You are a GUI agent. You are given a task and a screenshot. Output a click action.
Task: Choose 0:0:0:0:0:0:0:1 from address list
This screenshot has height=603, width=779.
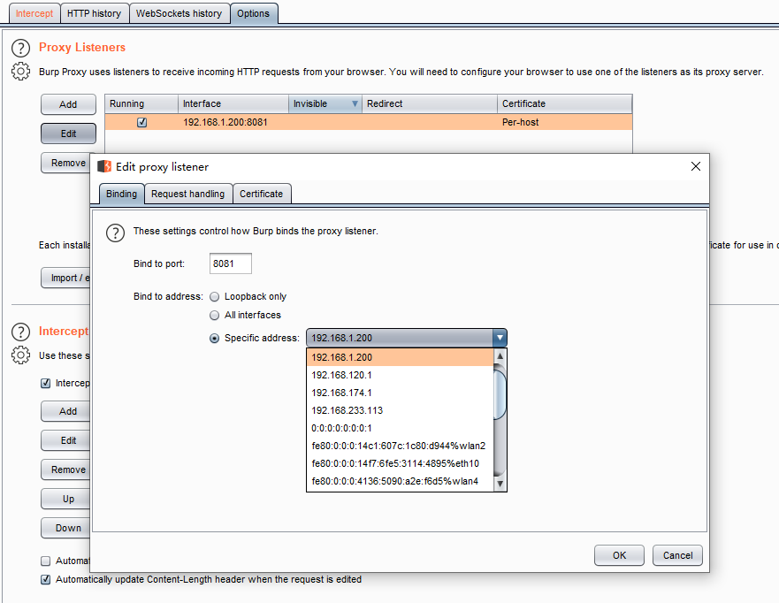pos(400,428)
